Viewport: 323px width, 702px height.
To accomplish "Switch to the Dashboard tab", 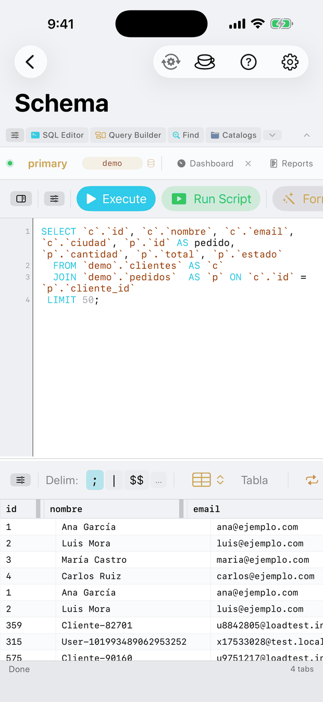I will [x=205, y=164].
